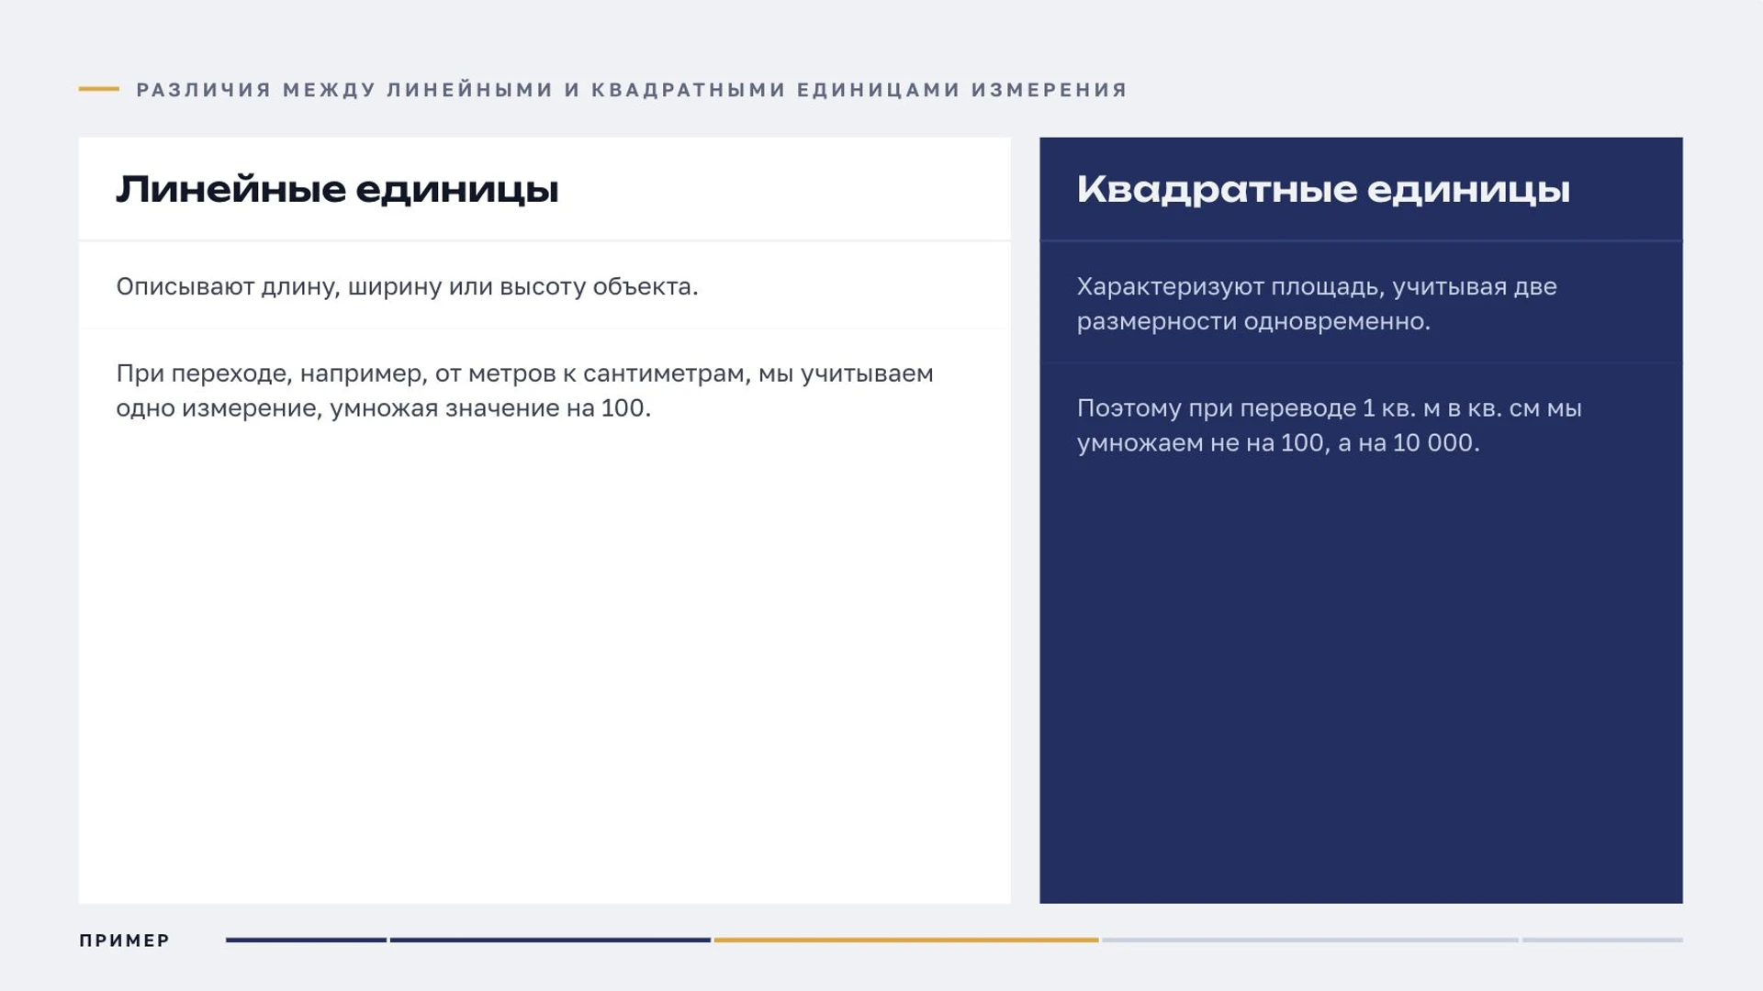Click the text starting "Характеризуют площадь"
This screenshot has height=991, width=1763.
(x=1317, y=304)
